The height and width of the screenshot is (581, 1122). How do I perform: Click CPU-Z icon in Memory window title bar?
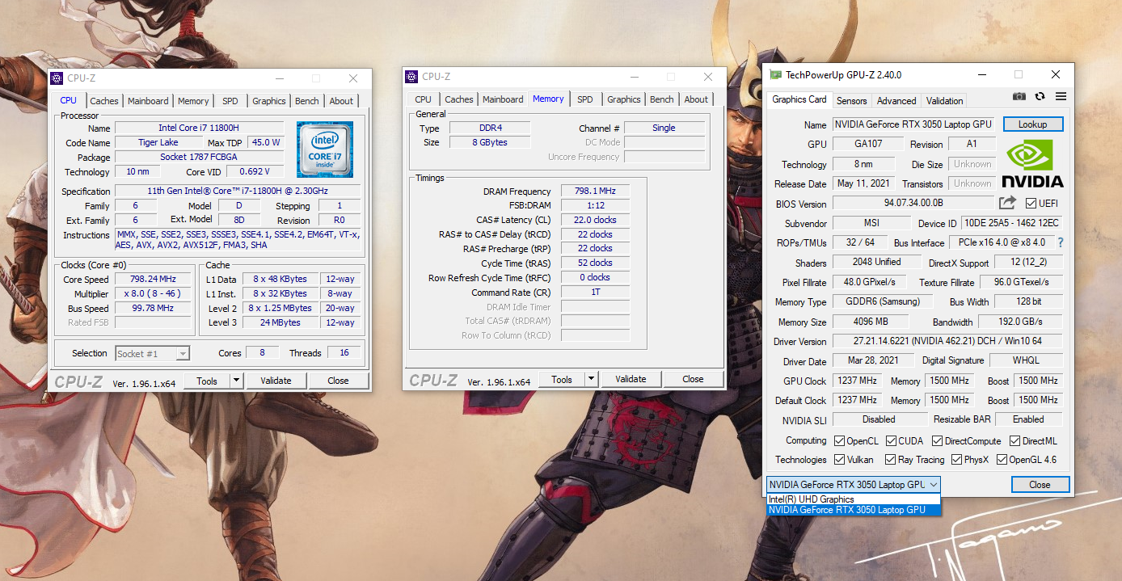coord(411,77)
